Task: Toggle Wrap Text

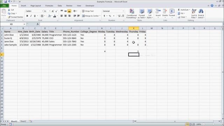Action: [x=88, y=11]
